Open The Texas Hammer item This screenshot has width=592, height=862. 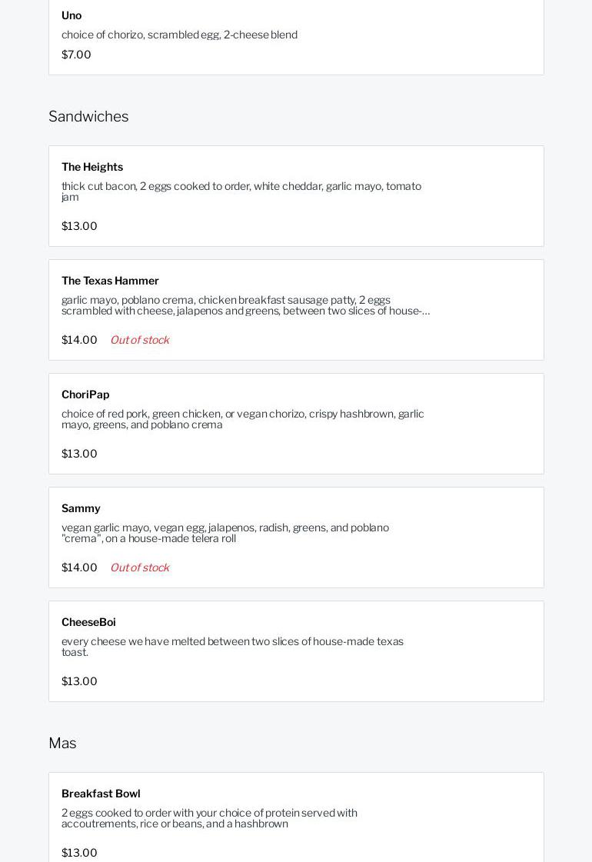click(x=110, y=281)
